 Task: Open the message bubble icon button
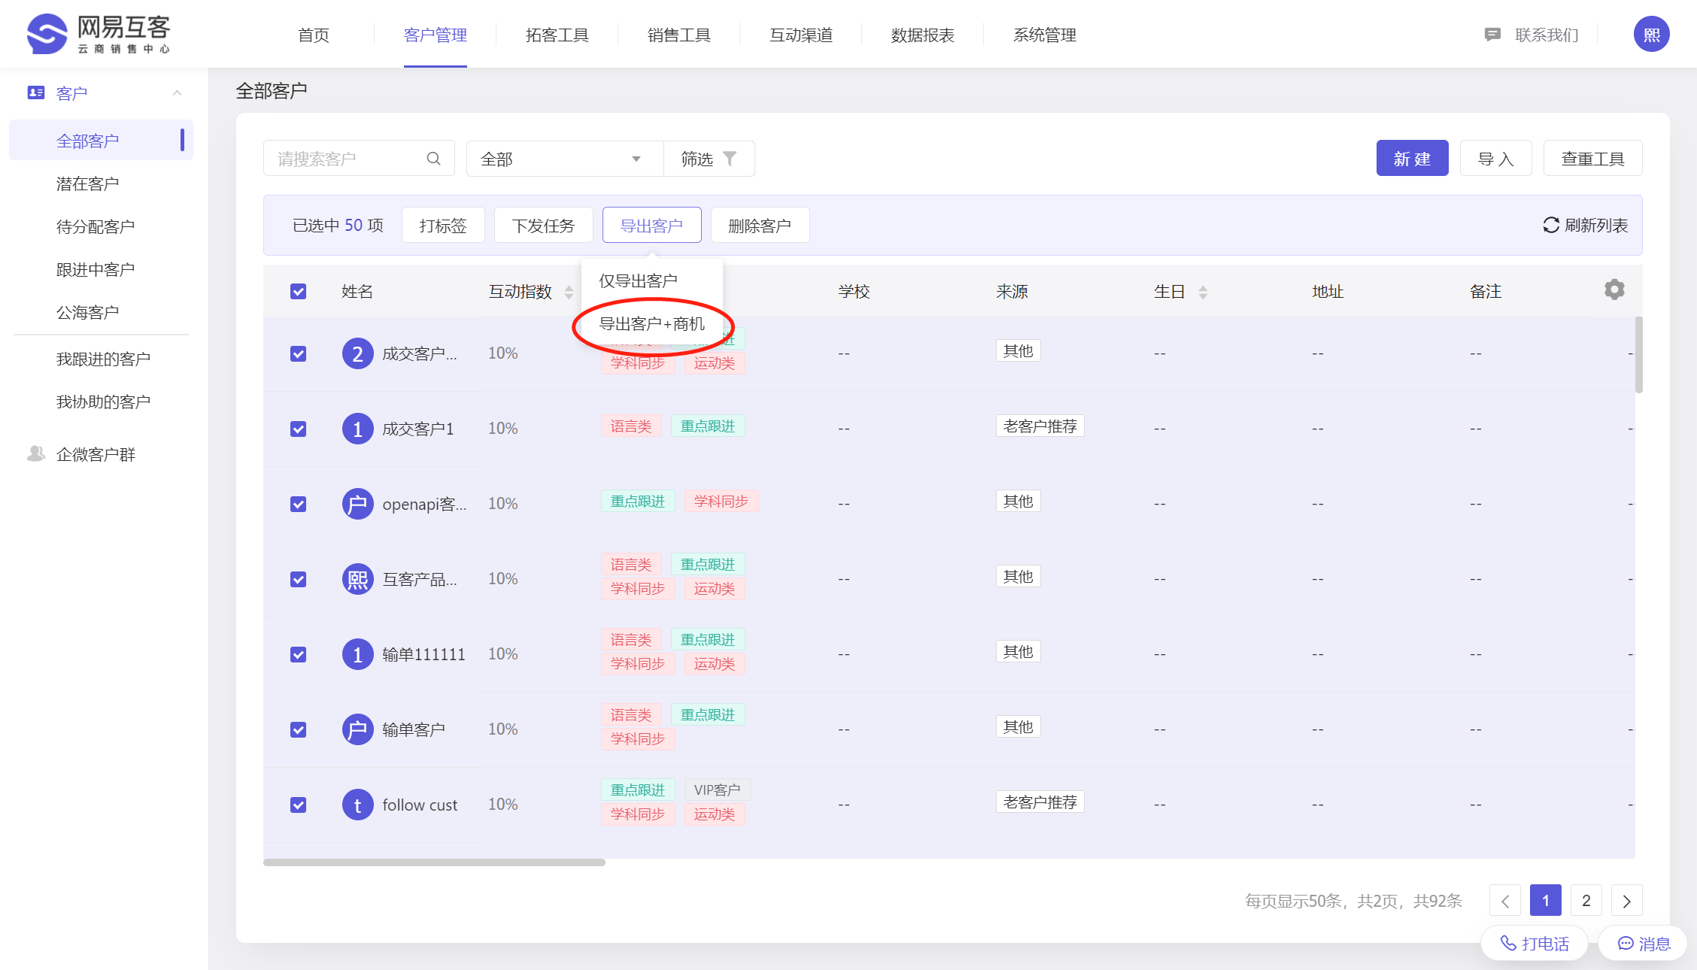tap(1626, 943)
